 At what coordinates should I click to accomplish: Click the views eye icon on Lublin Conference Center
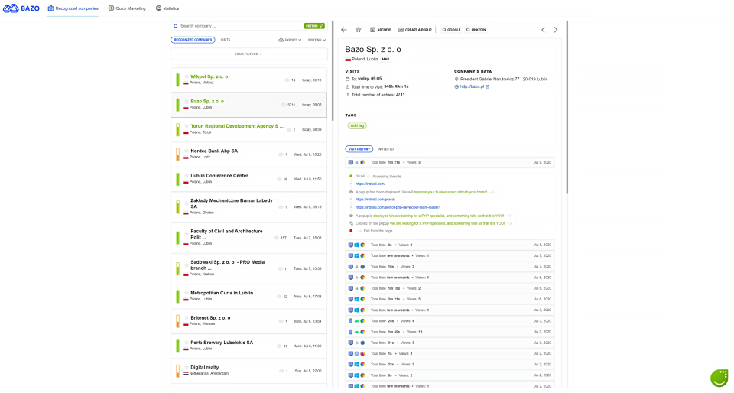coord(279,179)
